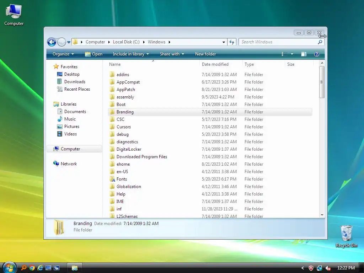The height and width of the screenshot is (273, 364).
Task: Click the magnifier icon in search box
Action: pyautogui.click(x=320, y=42)
